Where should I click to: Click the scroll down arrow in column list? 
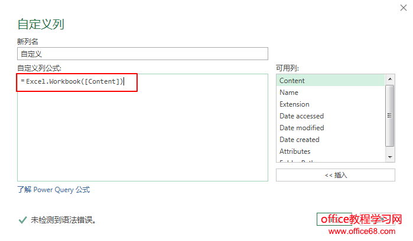point(390,157)
